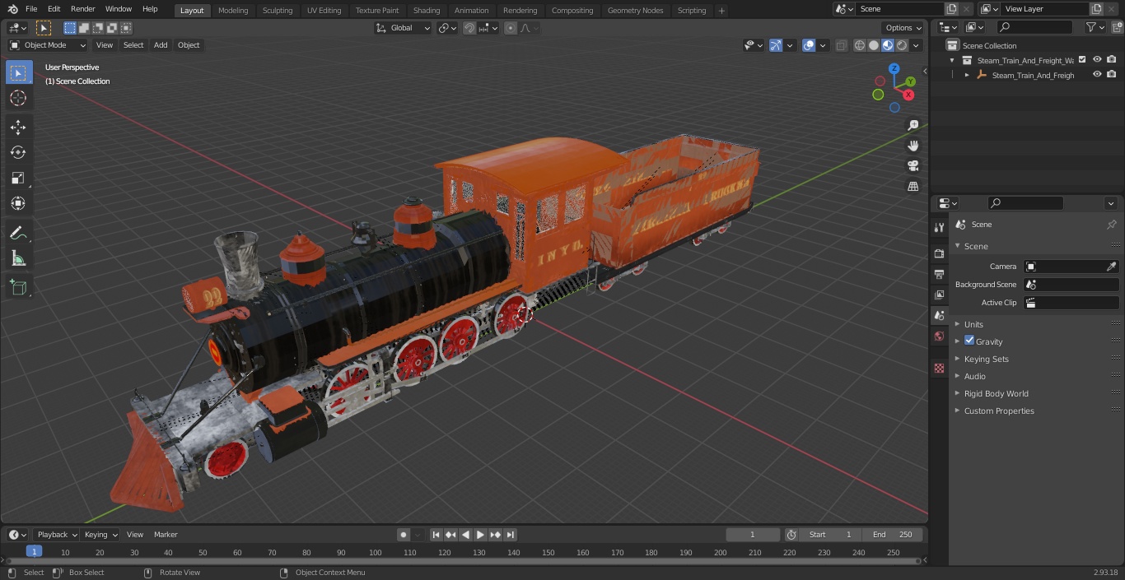Click the current frame number field

753,535
